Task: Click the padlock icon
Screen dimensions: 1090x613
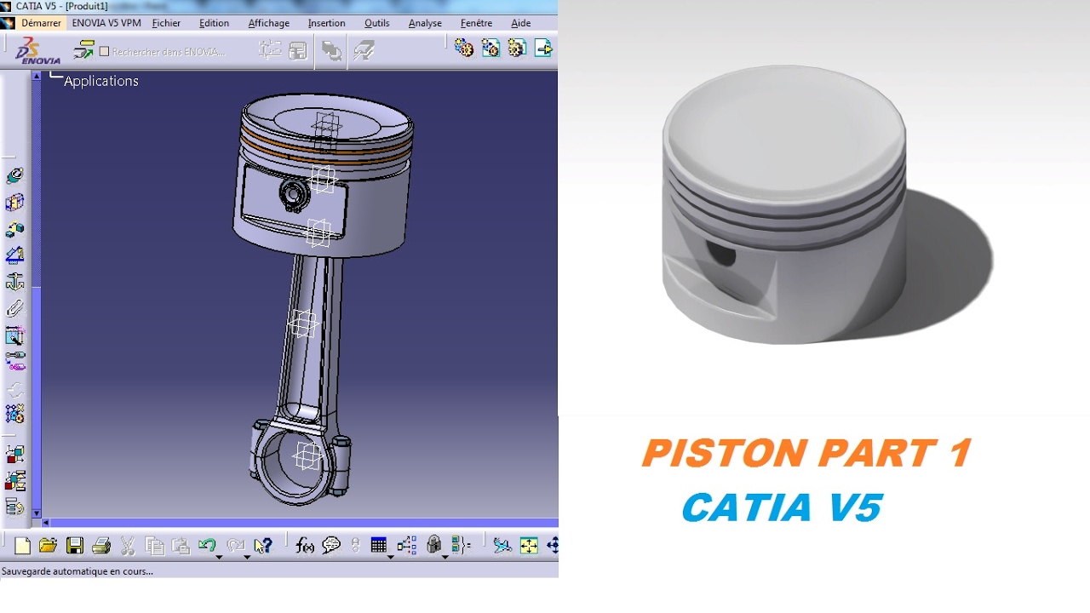Action: point(433,545)
